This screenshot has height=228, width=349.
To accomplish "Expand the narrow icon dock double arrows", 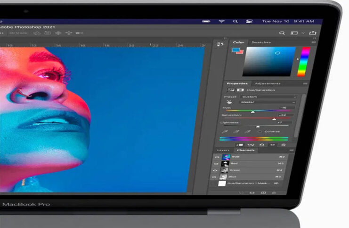I will [x=225, y=38].
